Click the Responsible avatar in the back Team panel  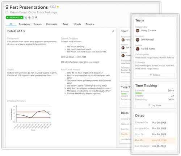point(123,40)
